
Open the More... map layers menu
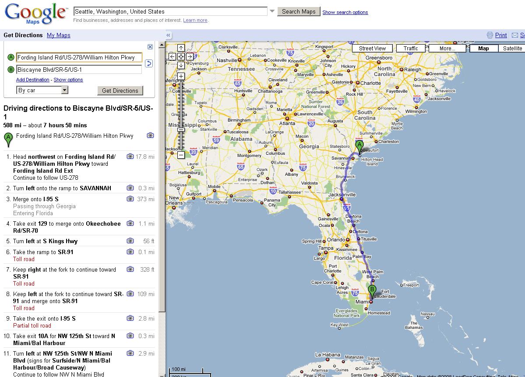(x=447, y=49)
